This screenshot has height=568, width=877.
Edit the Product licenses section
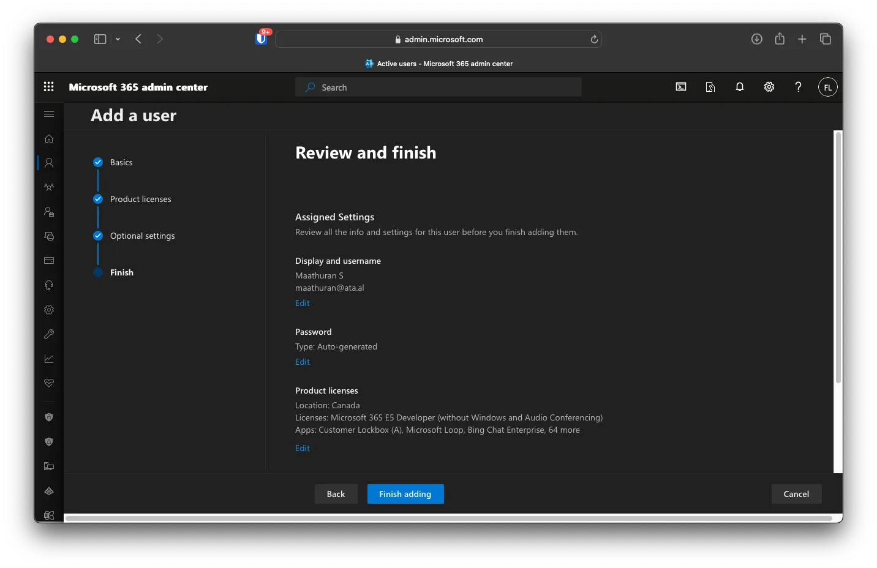coord(303,448)
